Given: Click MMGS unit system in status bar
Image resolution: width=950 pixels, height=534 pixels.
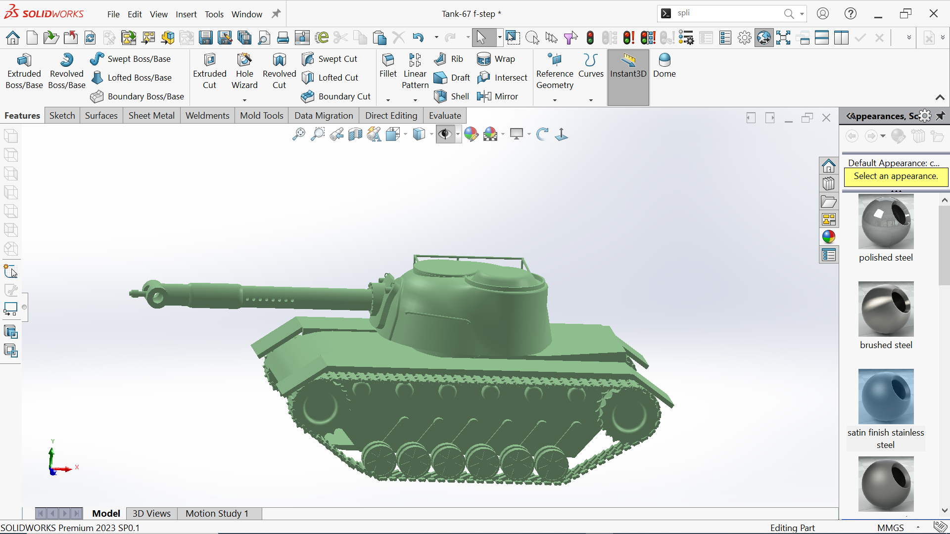Looking at the screenshot, I should pos(890,528).
